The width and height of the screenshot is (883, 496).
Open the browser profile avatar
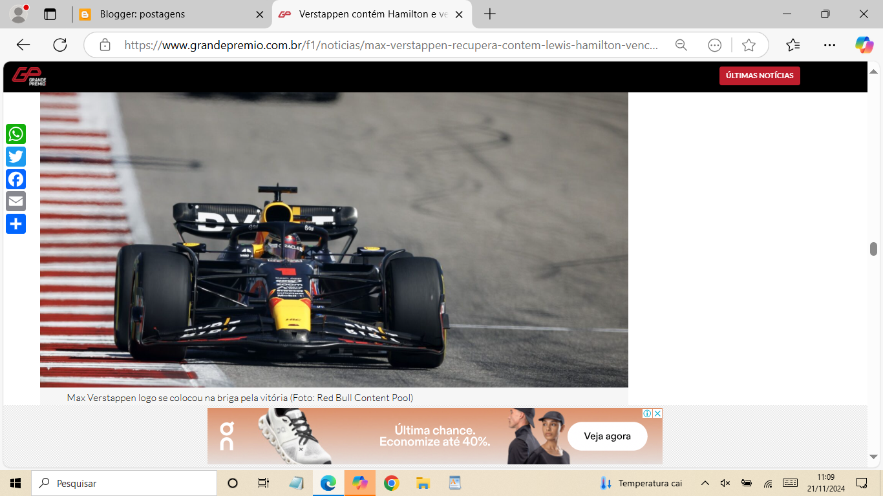pyautogui.click(x=19, y=14)
